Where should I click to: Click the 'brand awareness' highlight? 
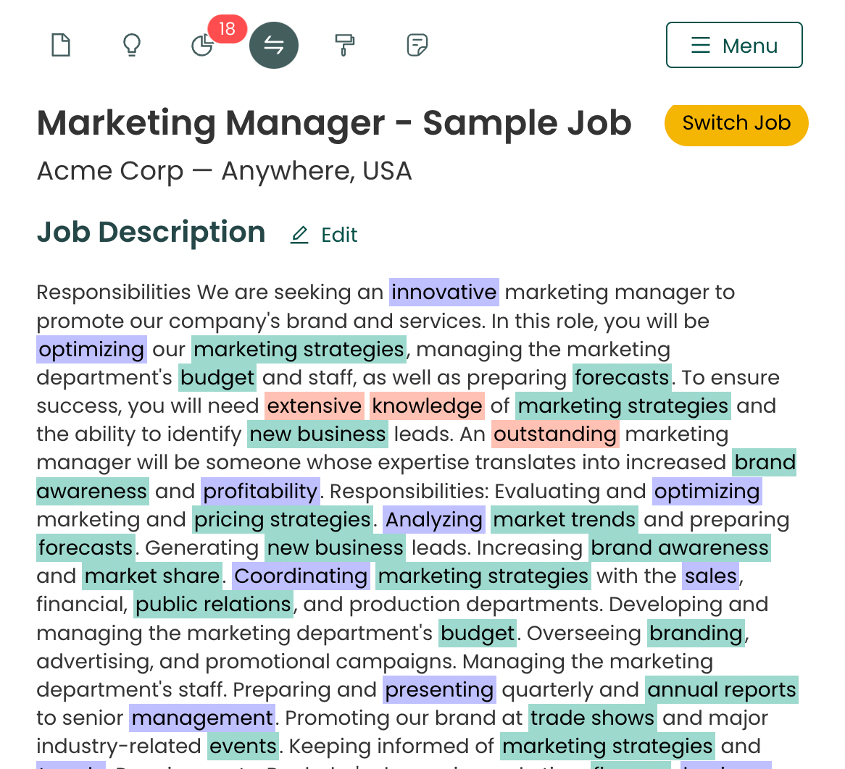coord(680,548)
